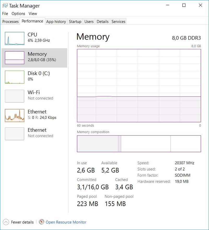Open Resource Monitor link

pyautogui.click(x=66, y=222)
